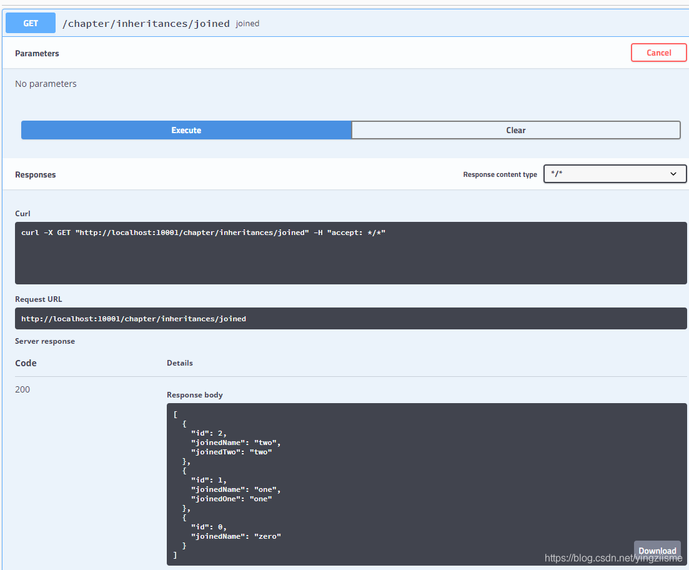689x570 pixels.
Task: Click the "id": 0 line
Action: click(x=209, y=527)
